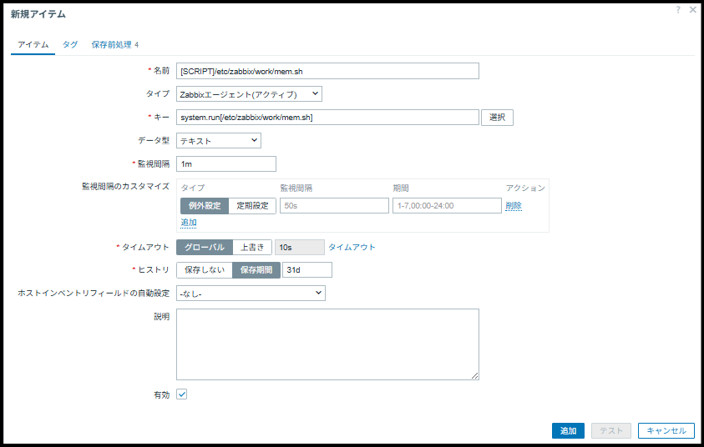Select the アイテム tab
The image size is (704, 447).
pos(33,44)
